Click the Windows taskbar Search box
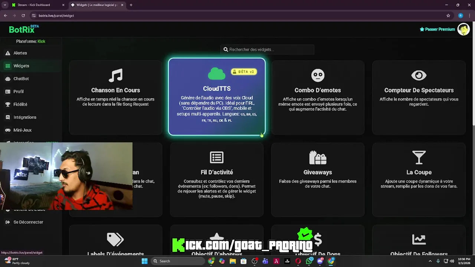The image size is (475, 267). pos(178,261)
